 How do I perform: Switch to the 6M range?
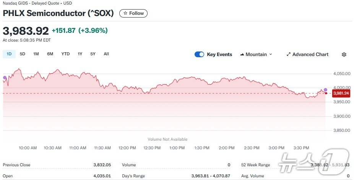point(50,54)
